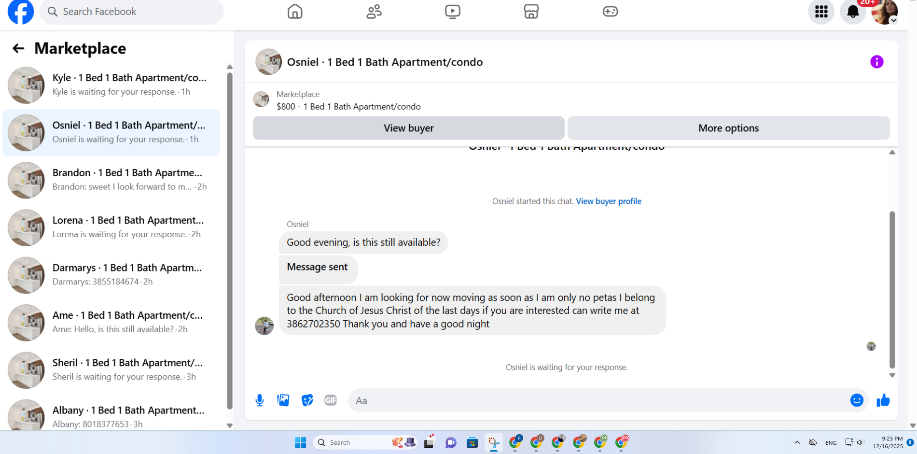Click the chat messages scroll-up arrow
The height and width of the screenshot is (454, 917).
(x=892, y=152)
